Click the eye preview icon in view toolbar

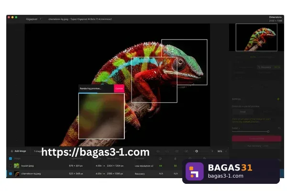click(158, 151)
